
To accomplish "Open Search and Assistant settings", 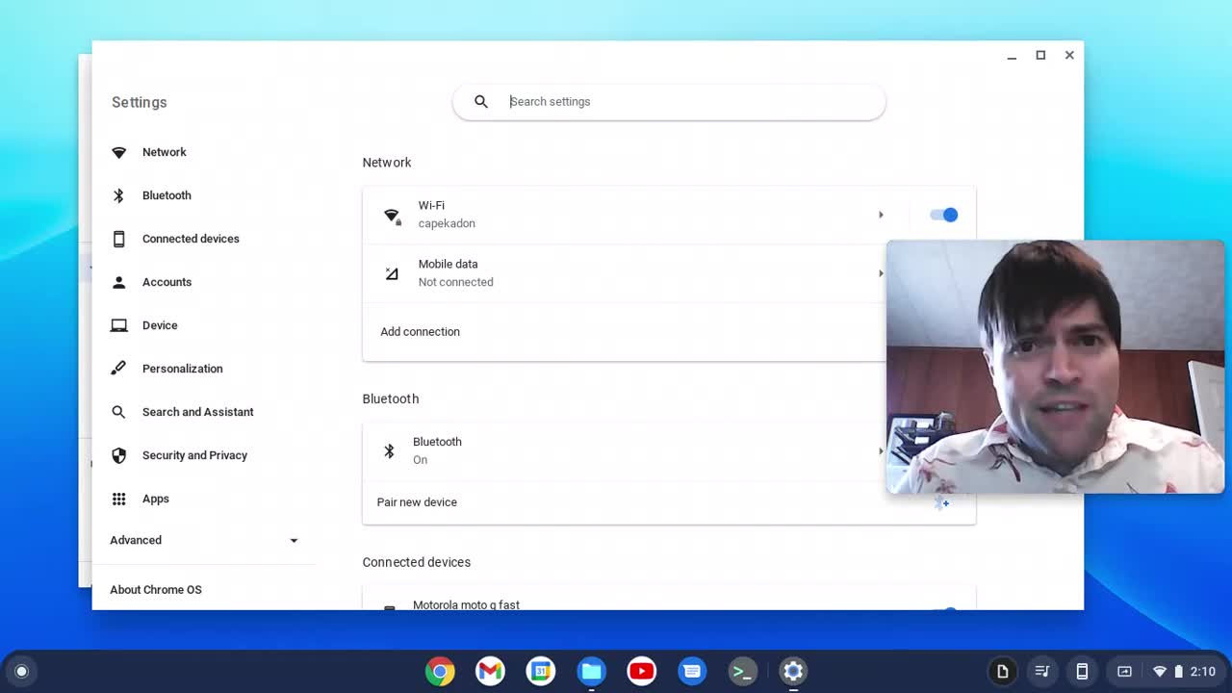I will coord(197,412).
